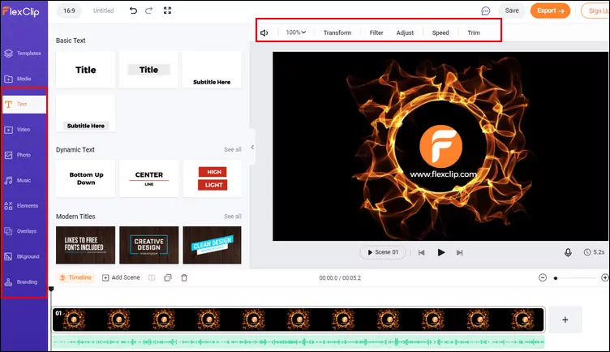Open the Templates sidebar section
Viewport: 610px width, 352px height.
pyautogui.click(x=23, y=54)
